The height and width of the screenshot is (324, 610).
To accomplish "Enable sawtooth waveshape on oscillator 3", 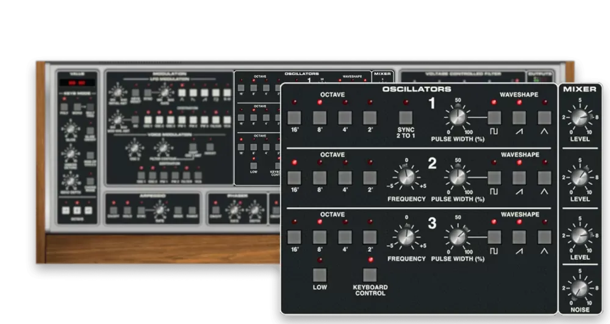I will [519, 237].
